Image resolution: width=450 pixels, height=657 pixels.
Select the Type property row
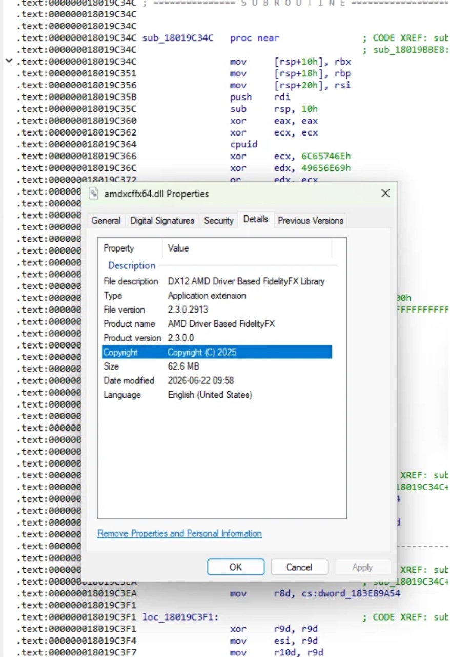[217, 296]
